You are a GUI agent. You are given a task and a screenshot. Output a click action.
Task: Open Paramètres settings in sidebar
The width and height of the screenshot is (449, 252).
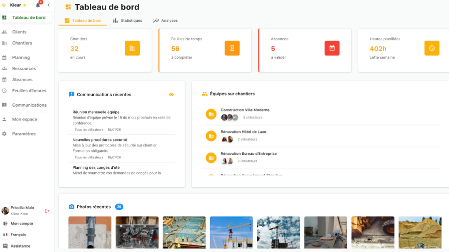pyautogui.click(x=24, y=133)
